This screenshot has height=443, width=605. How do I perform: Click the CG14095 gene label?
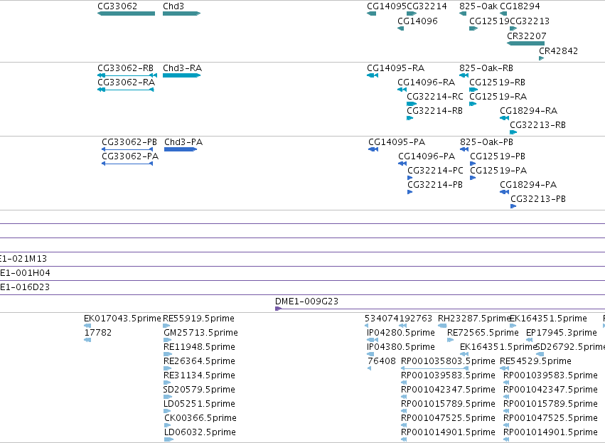387,6
